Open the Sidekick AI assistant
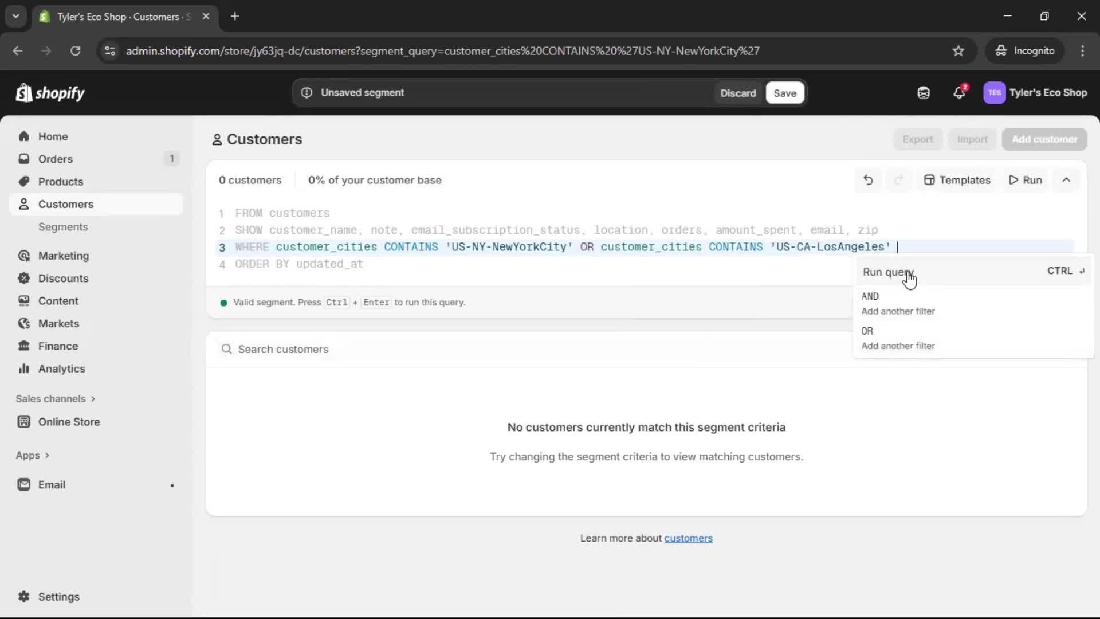The width and height of the screenshot is (1100, 619). click(x=924, y=92)
